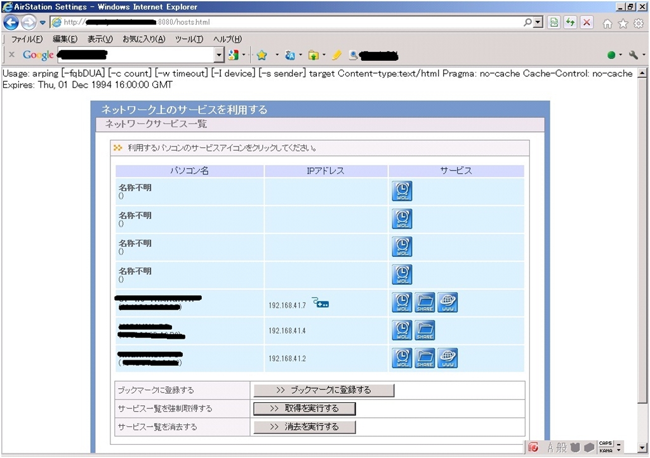Expand the Google search box dropdown

pos(219,55)
